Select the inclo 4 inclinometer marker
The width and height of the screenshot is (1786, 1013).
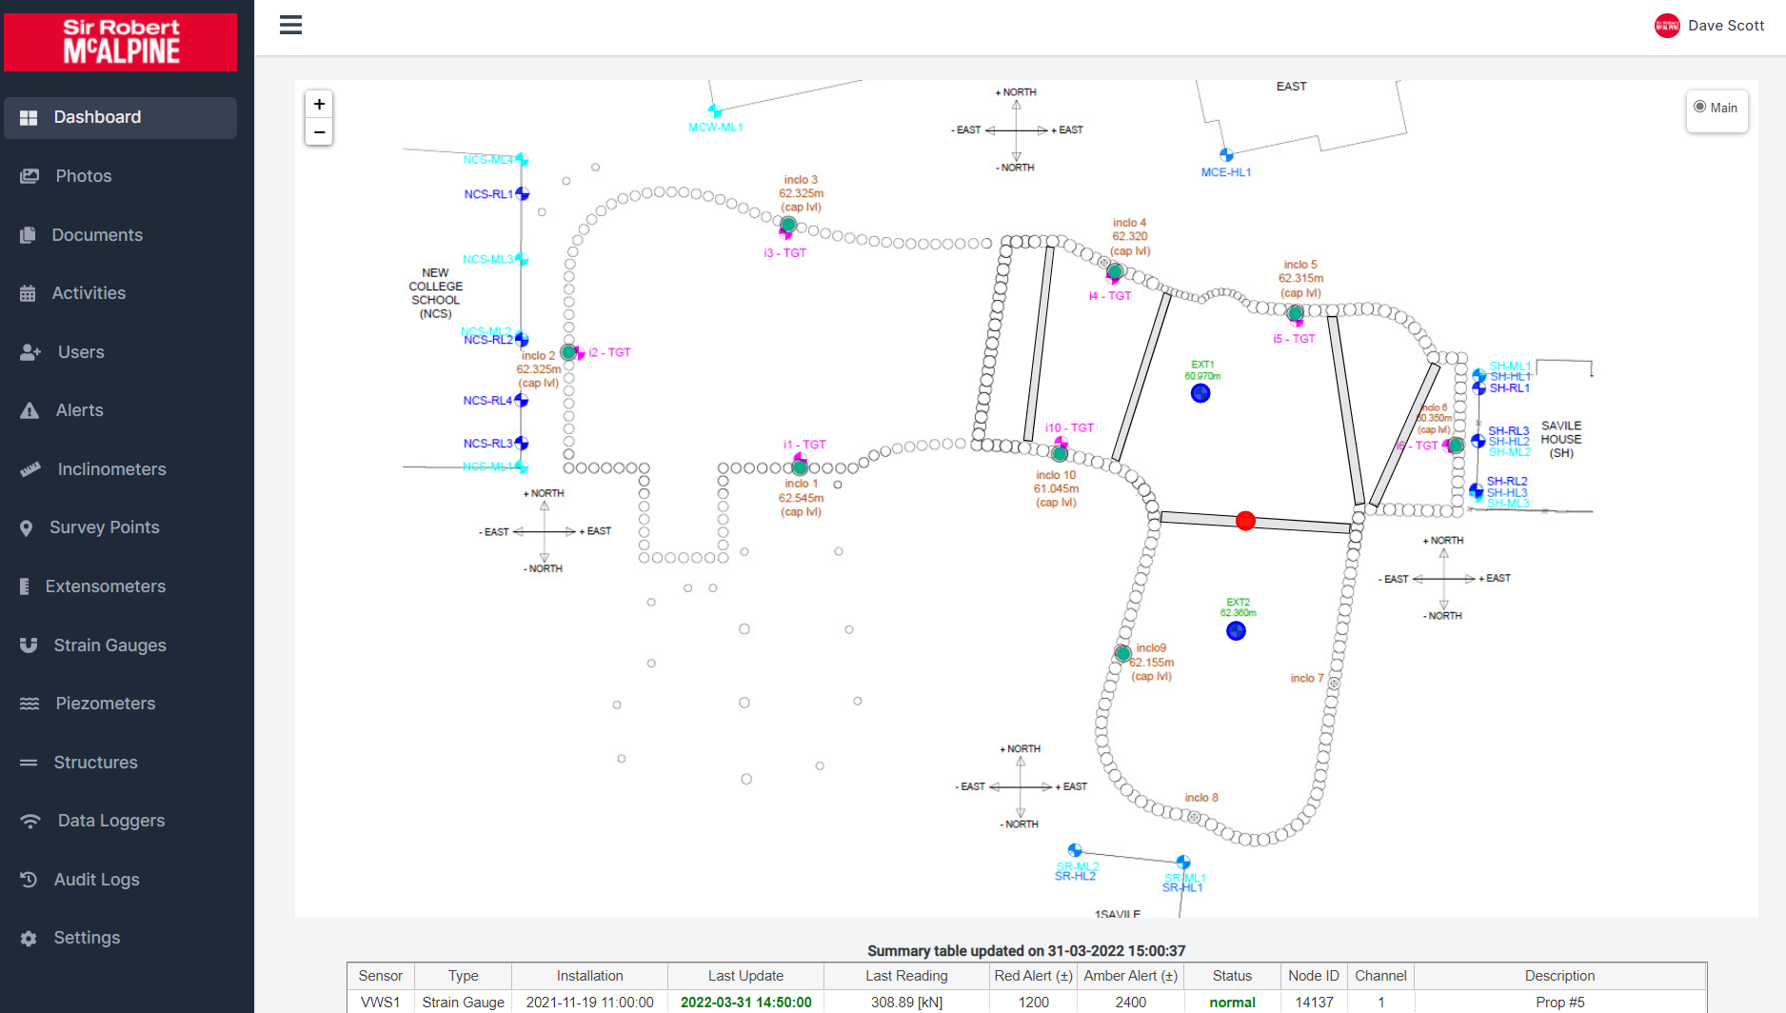tap(1114, 271)
